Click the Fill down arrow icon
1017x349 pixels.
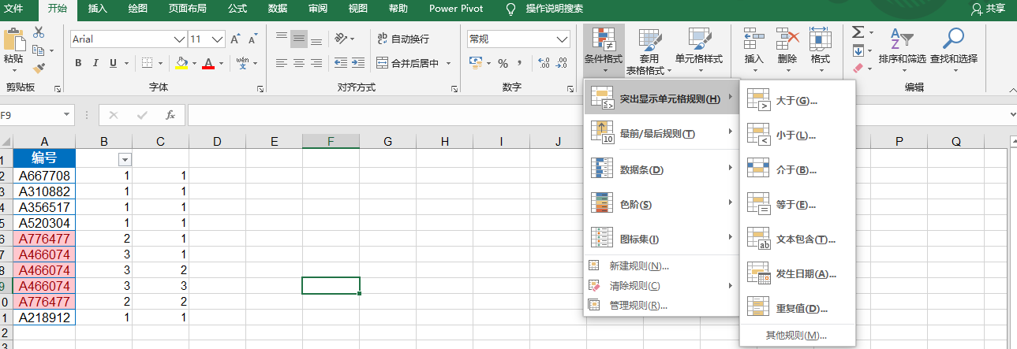coord(858,51)
